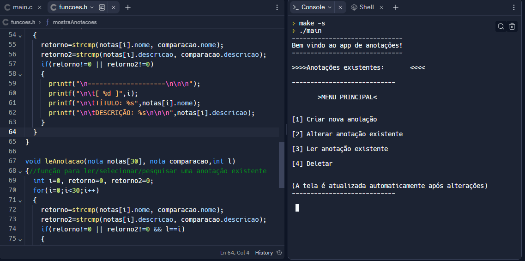Open the Console pane three-dot menu
Viewport: 525px width, 261px height.
coord(514,7)
